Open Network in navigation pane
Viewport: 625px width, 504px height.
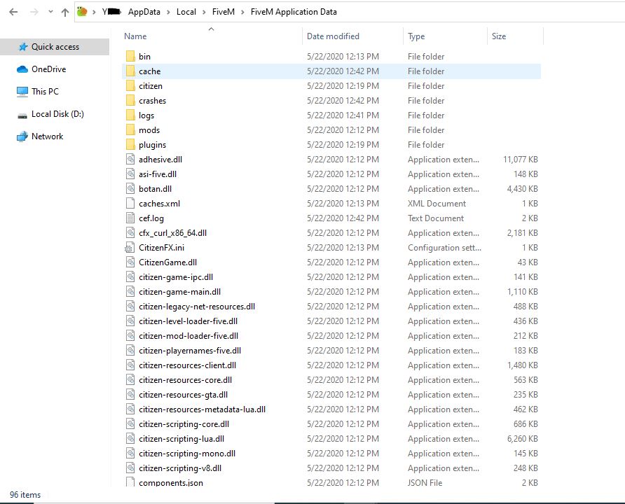47,136
